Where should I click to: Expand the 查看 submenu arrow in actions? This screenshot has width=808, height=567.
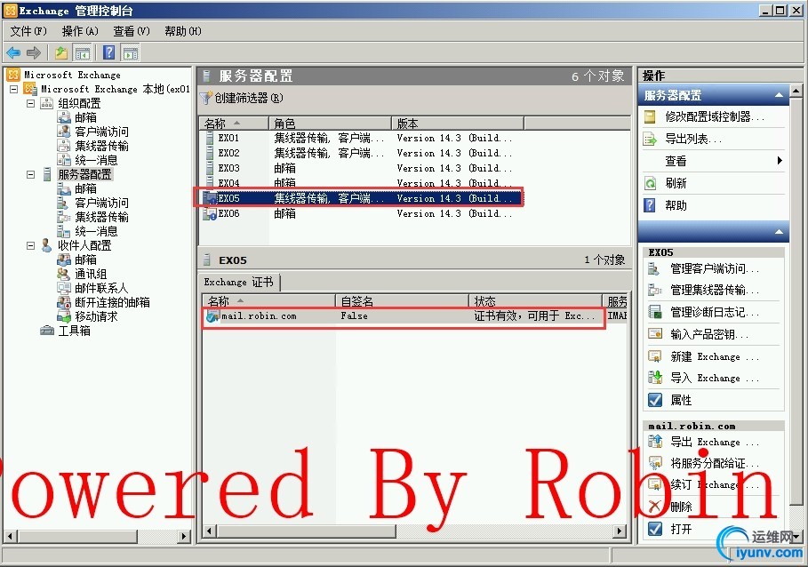780,161
